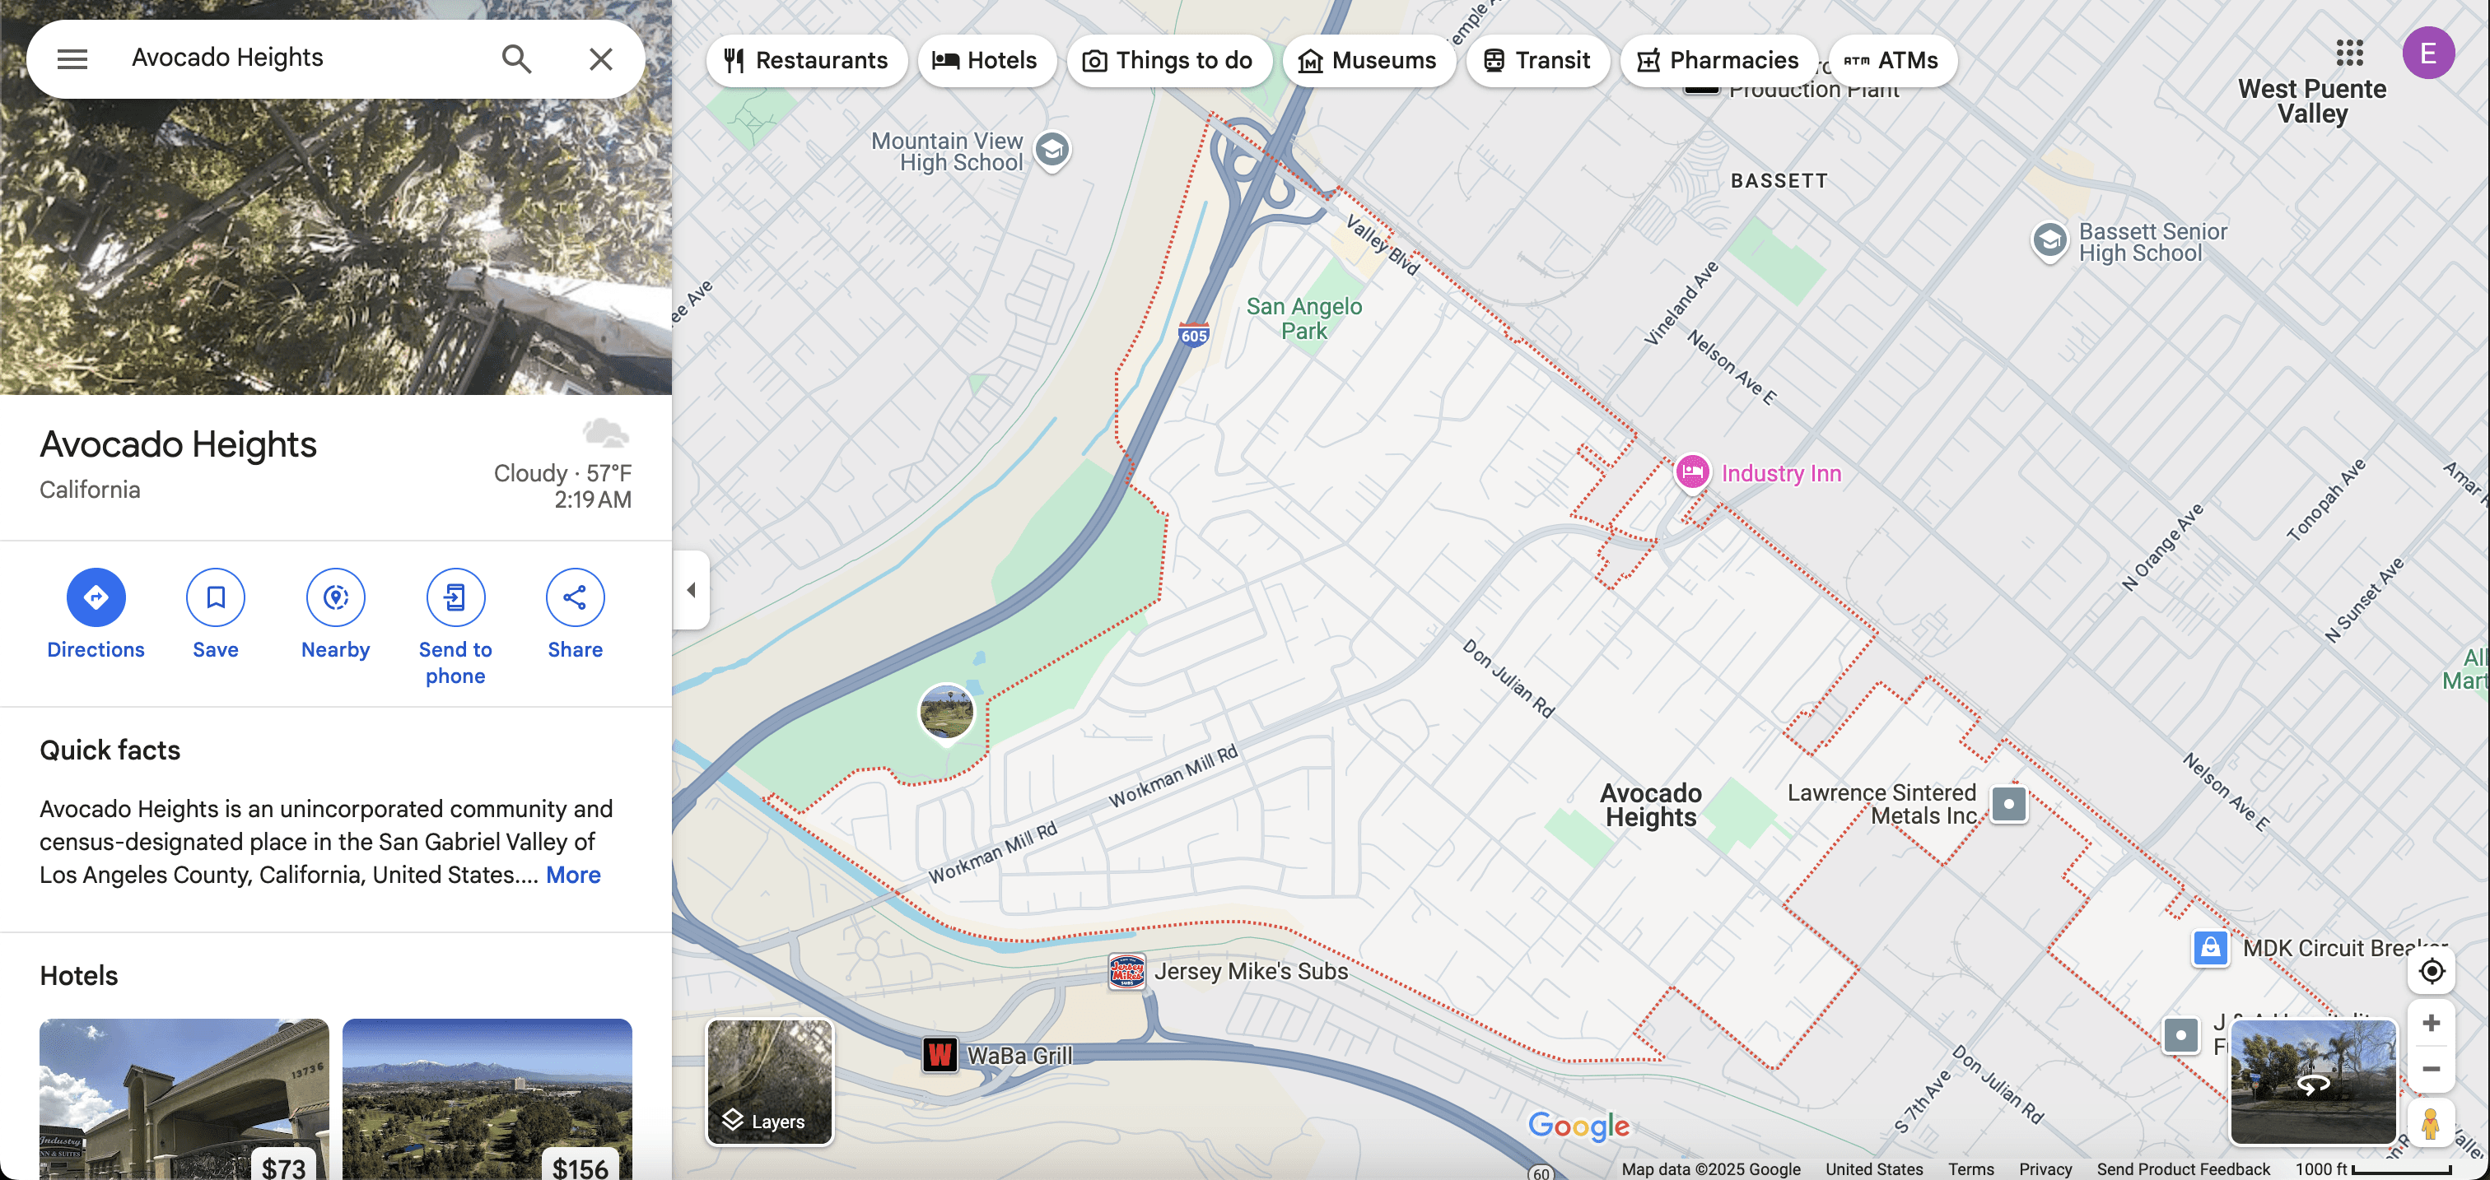Click the search magnifier icon

tap(516, 59)
